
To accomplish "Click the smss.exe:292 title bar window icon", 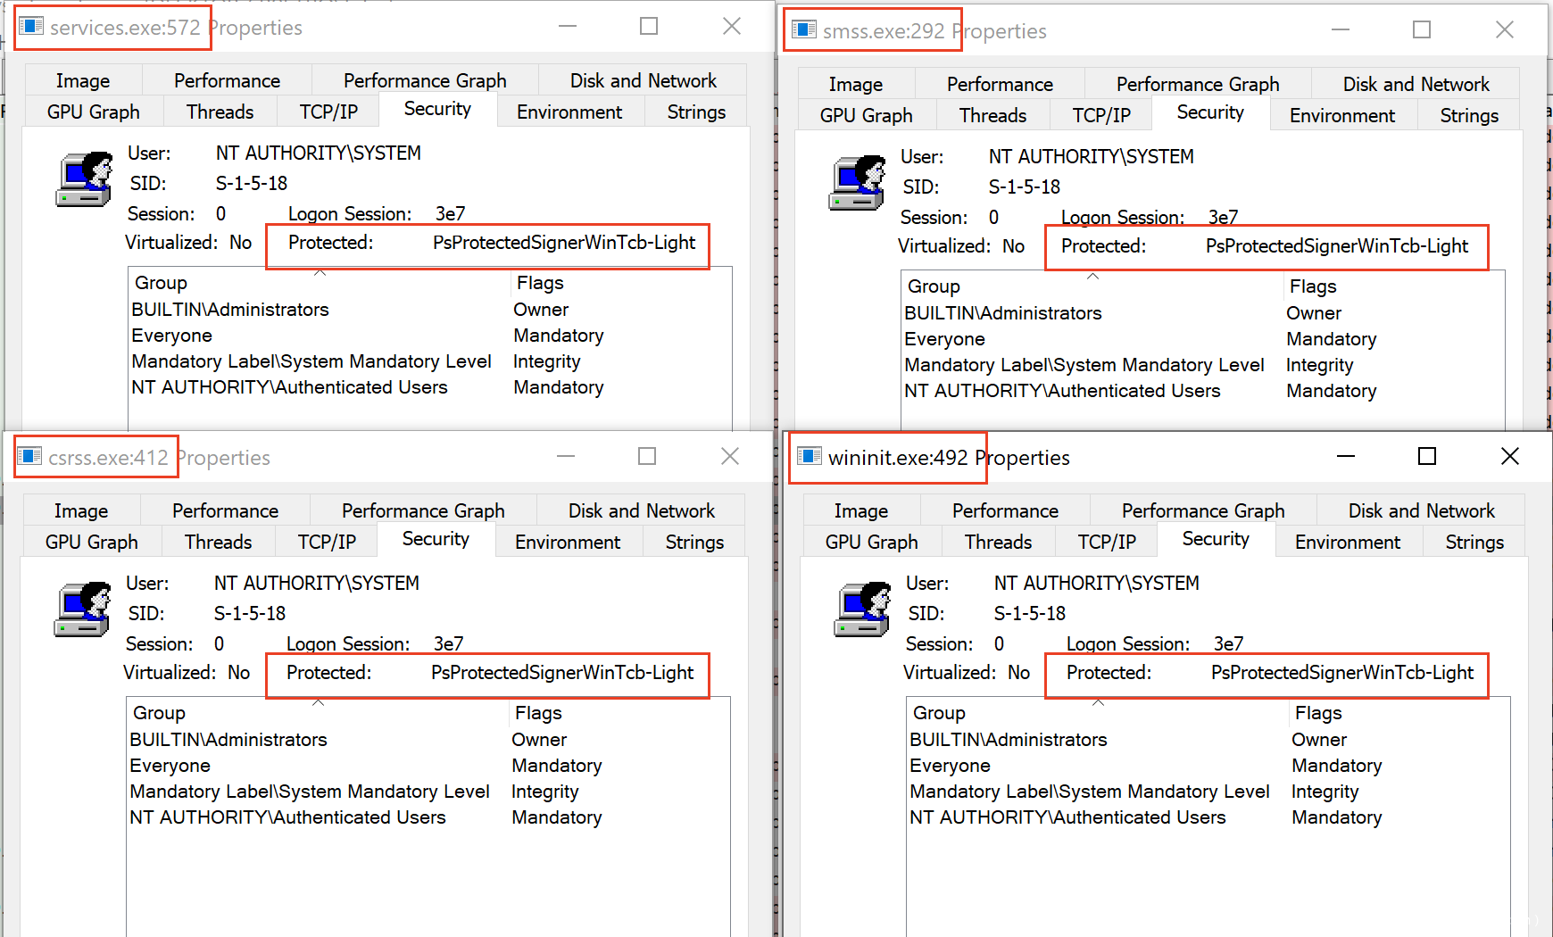I will (x=805, y=29).
